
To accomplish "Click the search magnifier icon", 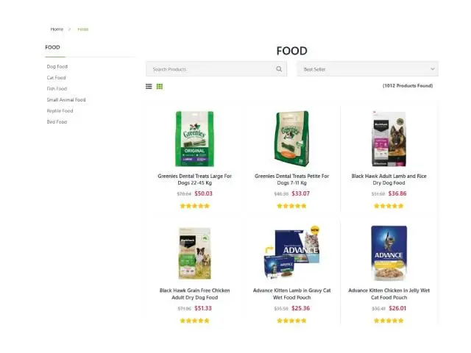I will [279, 69].
